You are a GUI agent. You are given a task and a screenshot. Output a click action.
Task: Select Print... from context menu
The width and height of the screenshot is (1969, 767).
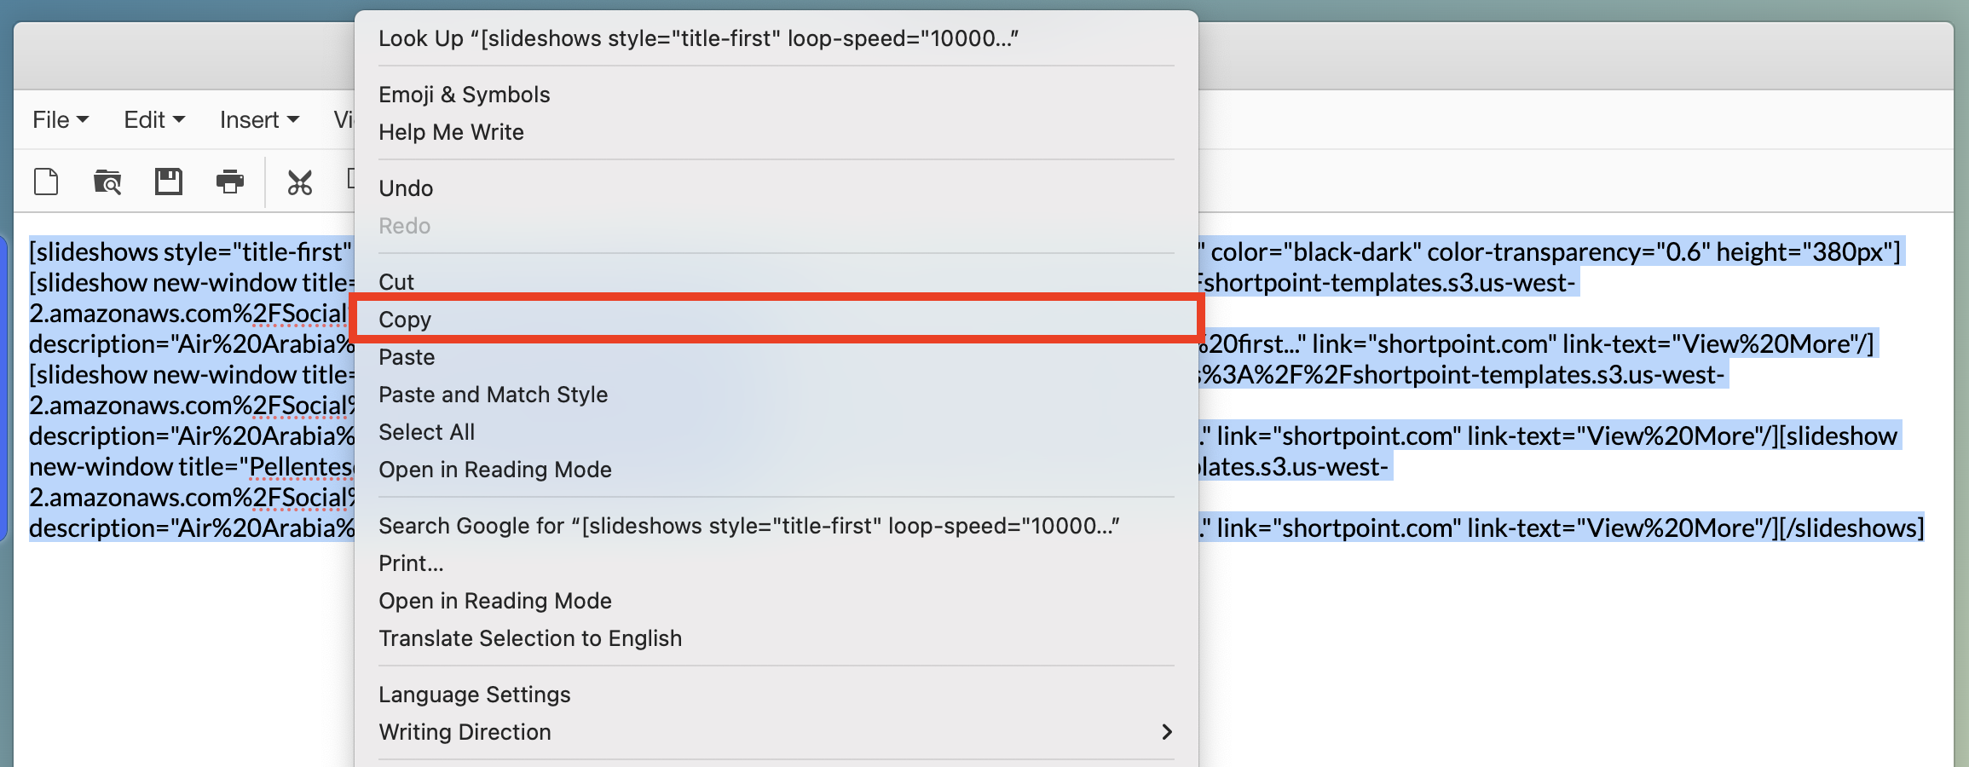click(x=777, y=563)
